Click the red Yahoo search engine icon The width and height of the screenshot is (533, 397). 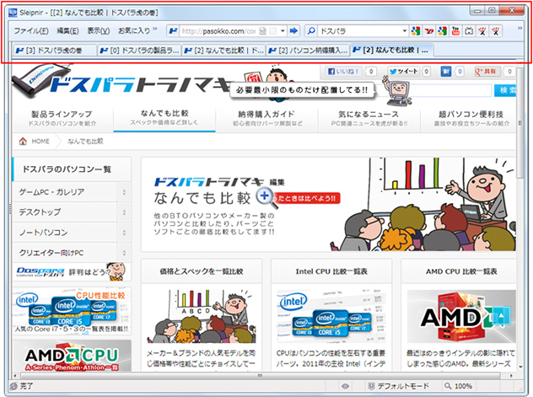pos(429,31)
